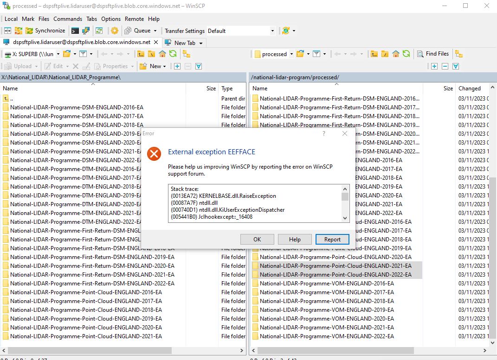This screenshot has height=360, width=497.
Task: Click the remote panel root directory icon
Action: pyautogui.click(x=385, y=54)
